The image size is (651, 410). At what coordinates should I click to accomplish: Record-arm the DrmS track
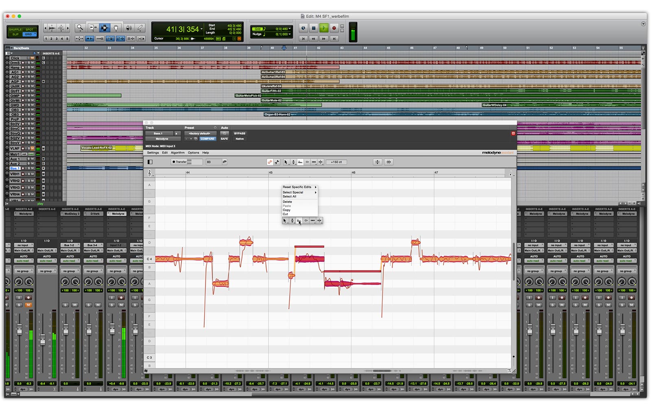pyautogui.click(x=23, y=63)
